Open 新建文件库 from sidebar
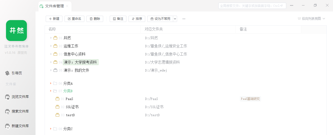The height and width of the screenshot is (135, 333). pyautogui.click(x=17, y=126)
